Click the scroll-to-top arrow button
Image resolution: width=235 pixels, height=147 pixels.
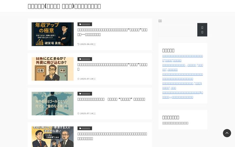click(227, 133)
